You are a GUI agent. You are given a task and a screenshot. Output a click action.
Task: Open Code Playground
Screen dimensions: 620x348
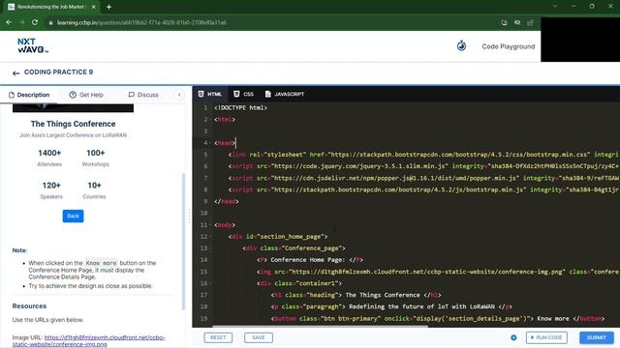[508, 46]
